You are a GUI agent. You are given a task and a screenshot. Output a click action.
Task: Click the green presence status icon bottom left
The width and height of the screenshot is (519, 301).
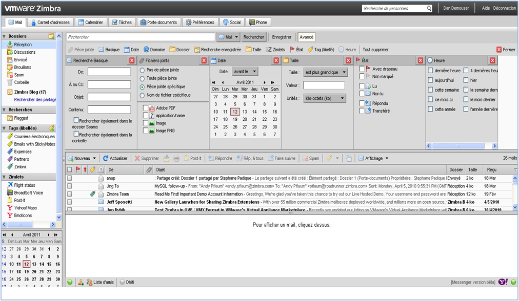pyautogui.click(x=70, y=282)
